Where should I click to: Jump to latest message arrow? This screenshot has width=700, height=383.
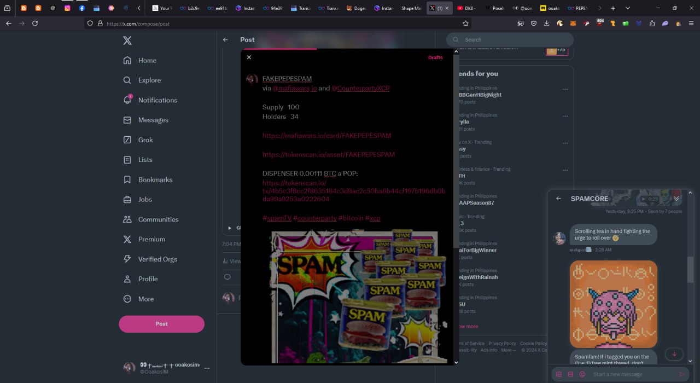(x=674, y=354)
